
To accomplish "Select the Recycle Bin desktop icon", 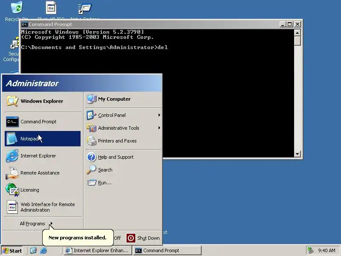I will click(17, 8).
